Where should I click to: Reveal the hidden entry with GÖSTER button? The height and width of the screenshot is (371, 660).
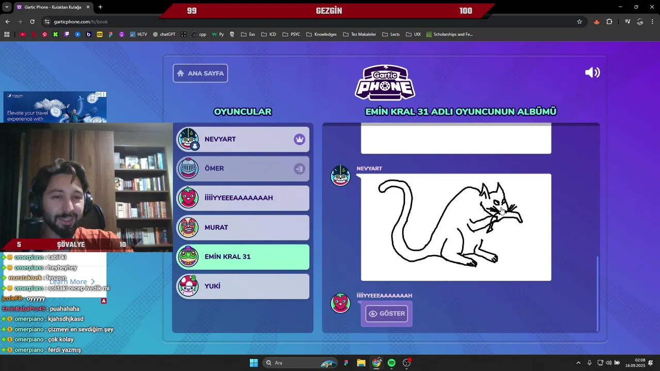pyautogui.click(x=386, y=313)
